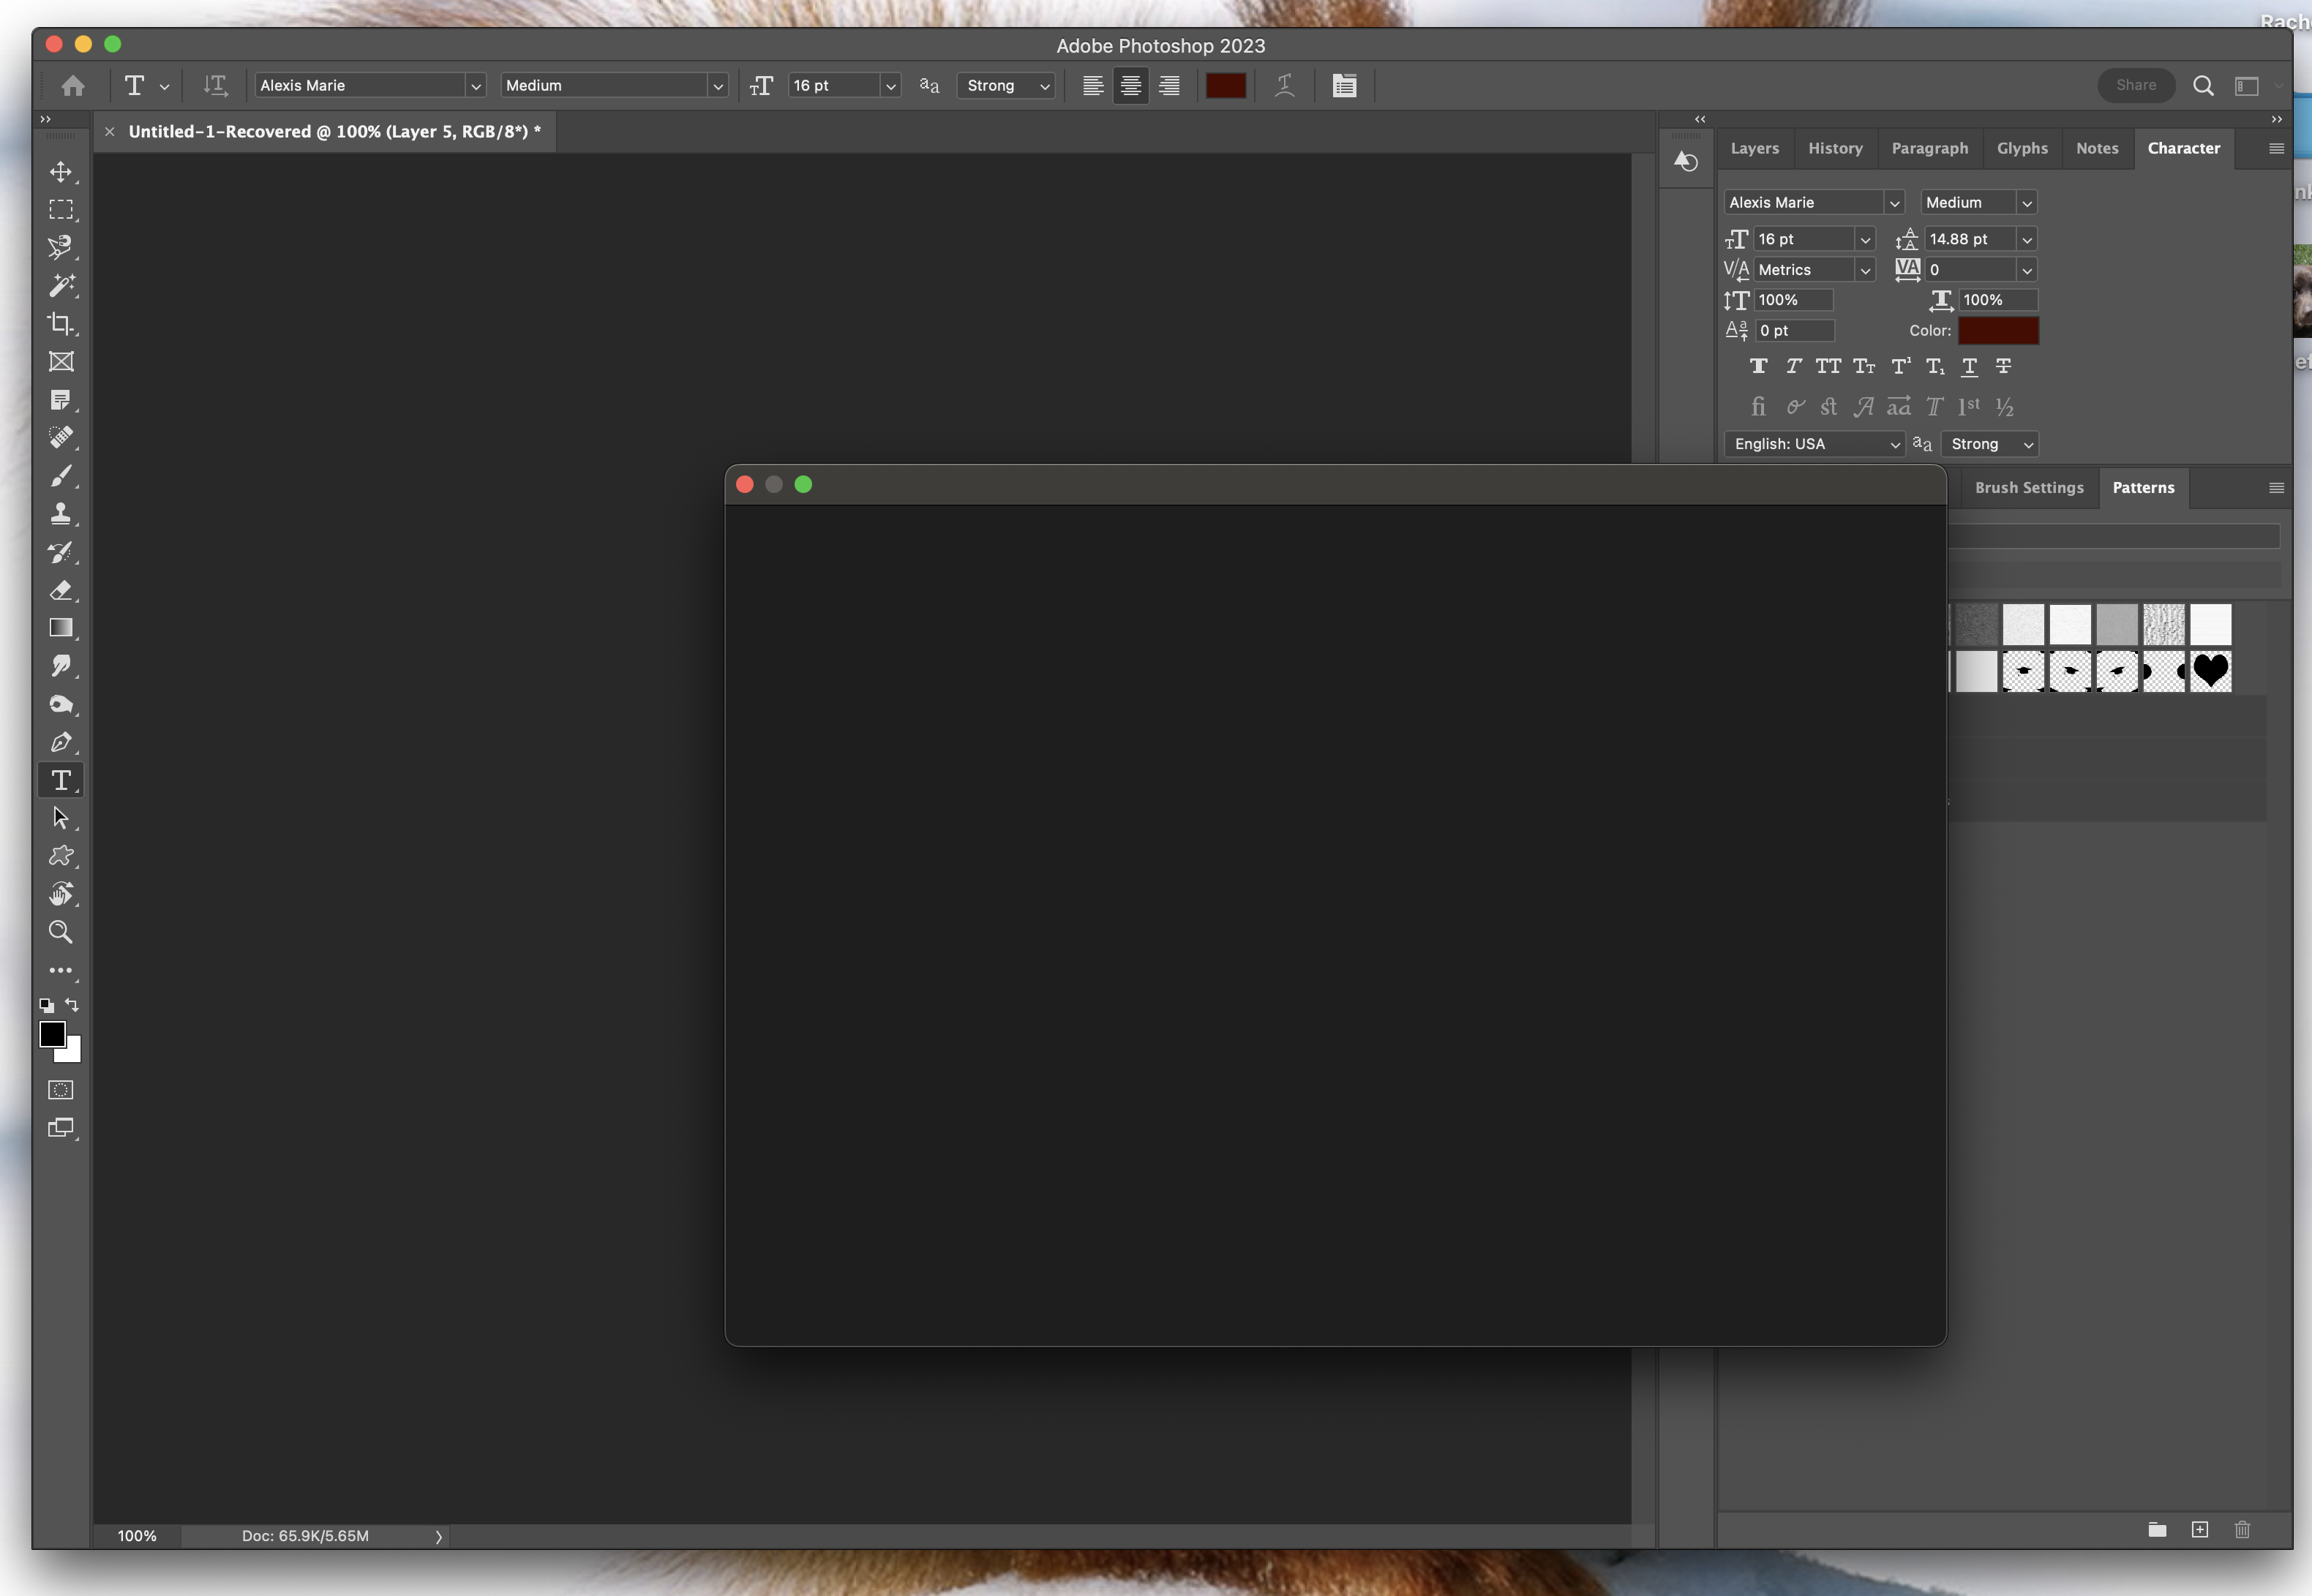The image size is (2312, 1596).
Task: Open the Toggle text orientation icon
Action: [216, 85]
